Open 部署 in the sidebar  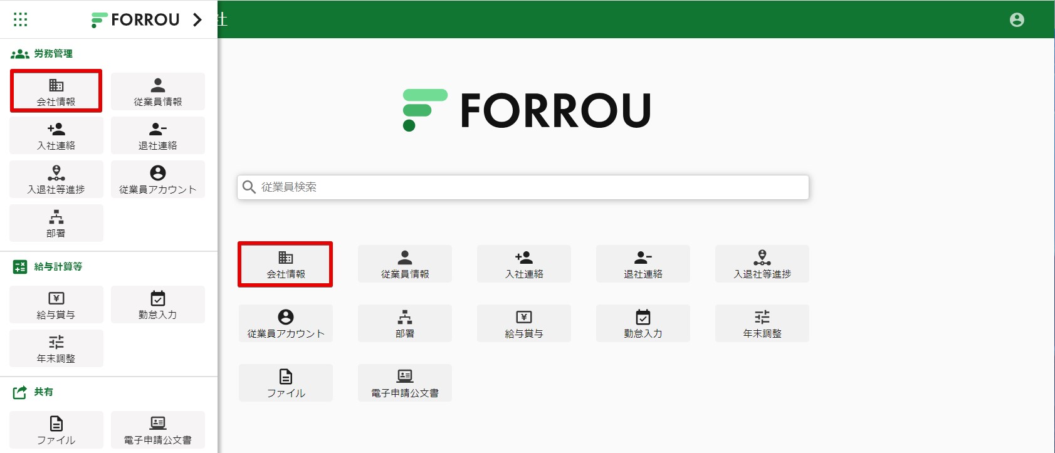[x=56, y=223]
